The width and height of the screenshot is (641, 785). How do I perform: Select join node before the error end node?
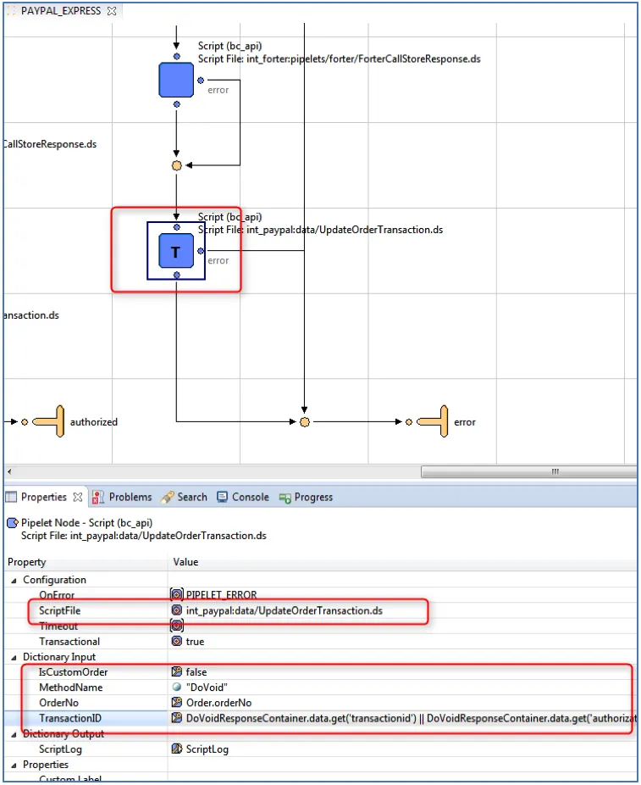(x=305, y=422)
